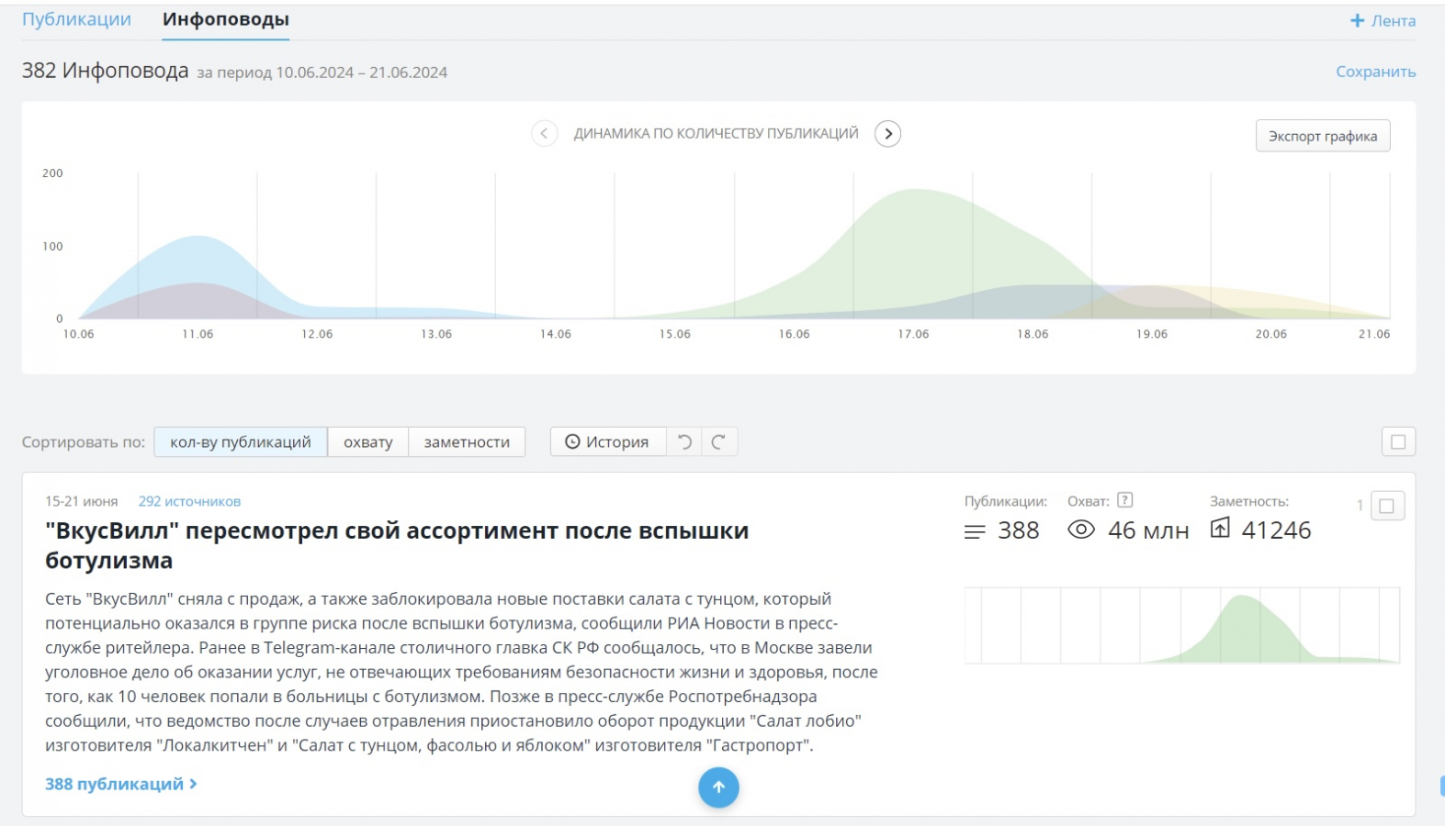Click the 388 publications count value
Image resolution: width=1445 pixels, height=826 pixels.
(x=1019, y=530)
